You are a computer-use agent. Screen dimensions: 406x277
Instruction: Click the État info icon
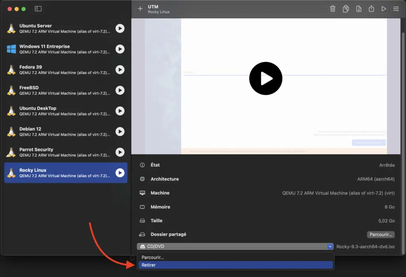[142, 165]
